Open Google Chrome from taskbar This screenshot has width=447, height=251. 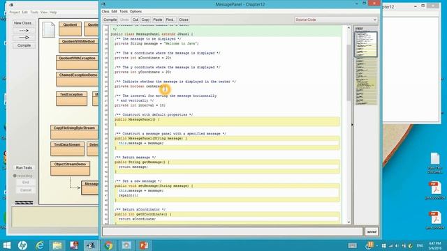point(108,245)
